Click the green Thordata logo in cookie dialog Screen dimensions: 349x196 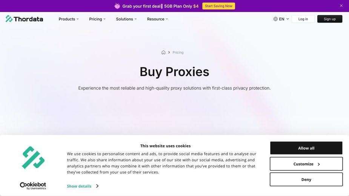(x=33, y=158)
